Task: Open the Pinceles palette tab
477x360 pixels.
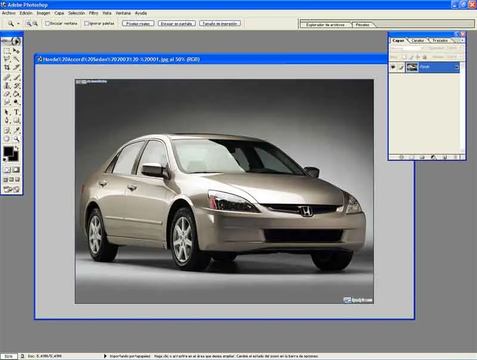Action: pos(363,25)
